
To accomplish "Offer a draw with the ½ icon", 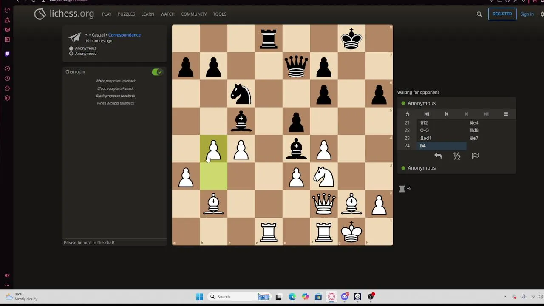I will click(x=457, y=156).
